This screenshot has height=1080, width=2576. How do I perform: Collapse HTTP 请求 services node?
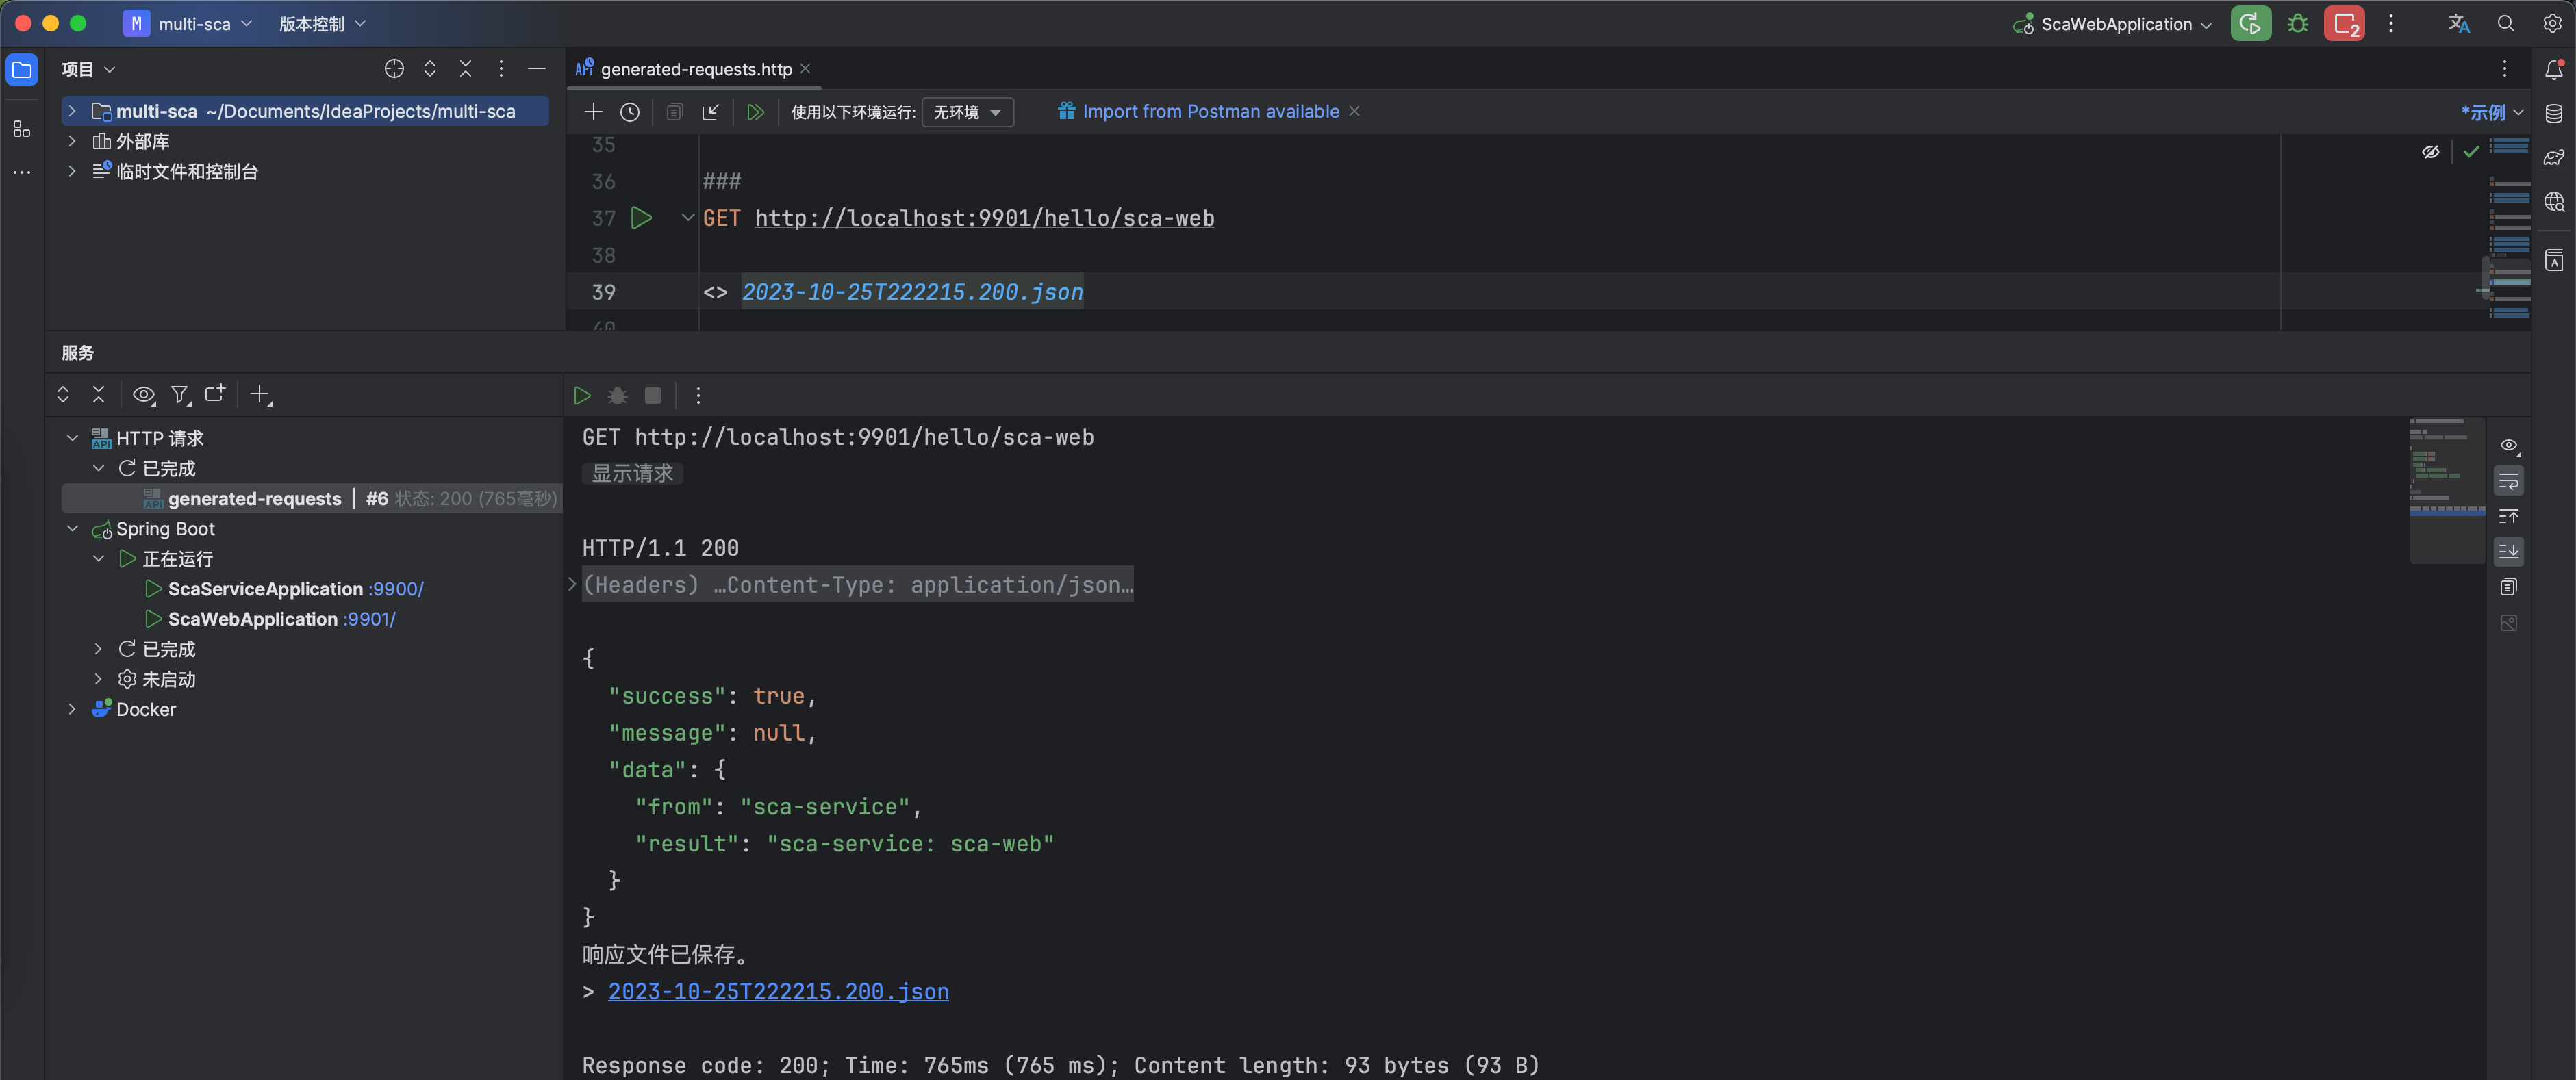[72, 437]
